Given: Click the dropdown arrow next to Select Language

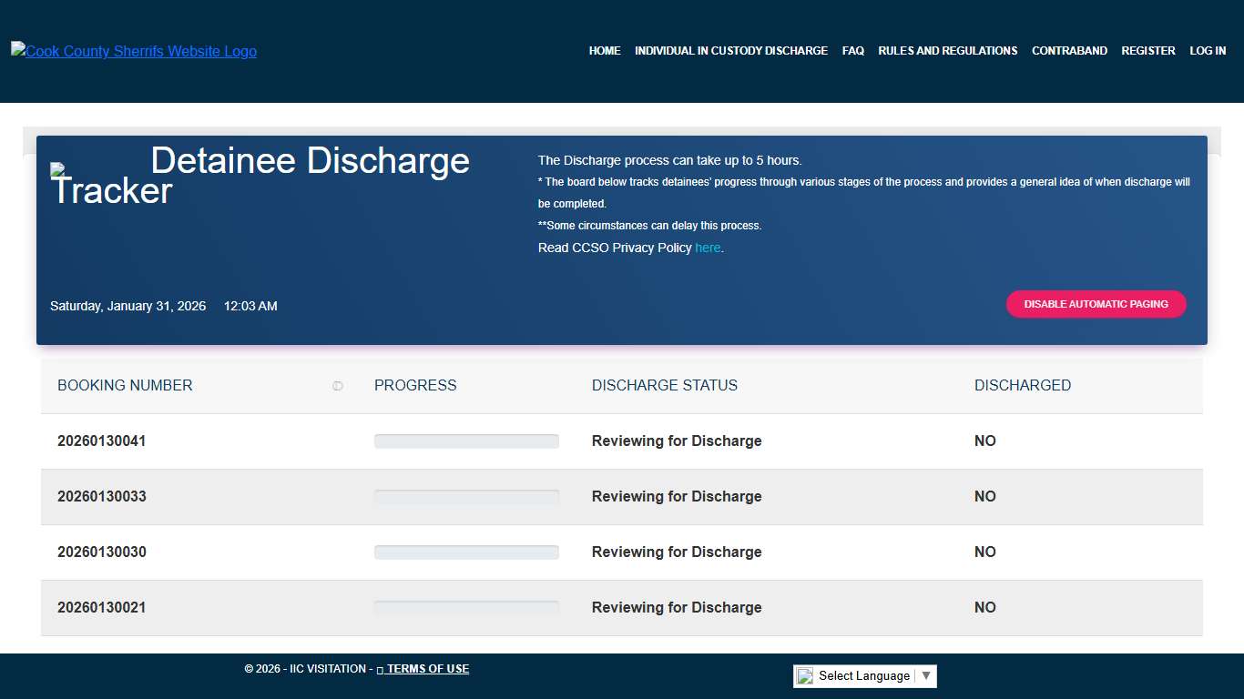Looking at the screenshot, I should tap(926, 675).
